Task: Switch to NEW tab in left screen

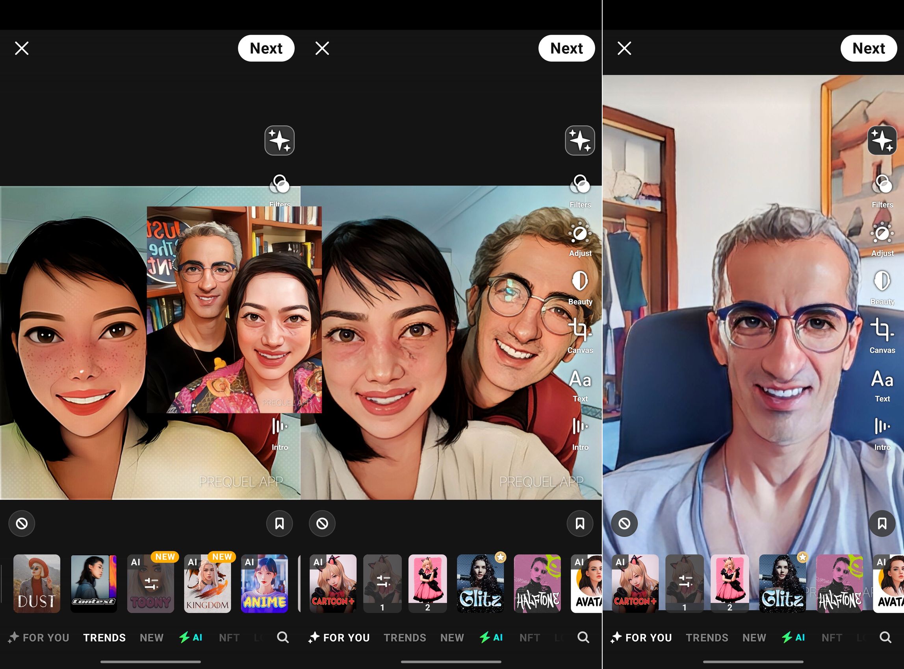Action: click(x=152, y=638)
